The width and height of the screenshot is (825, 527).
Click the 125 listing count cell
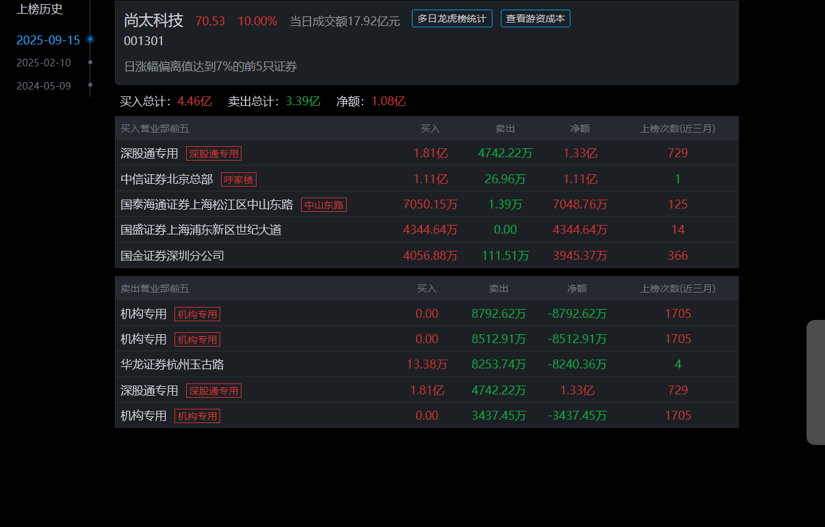678,204
